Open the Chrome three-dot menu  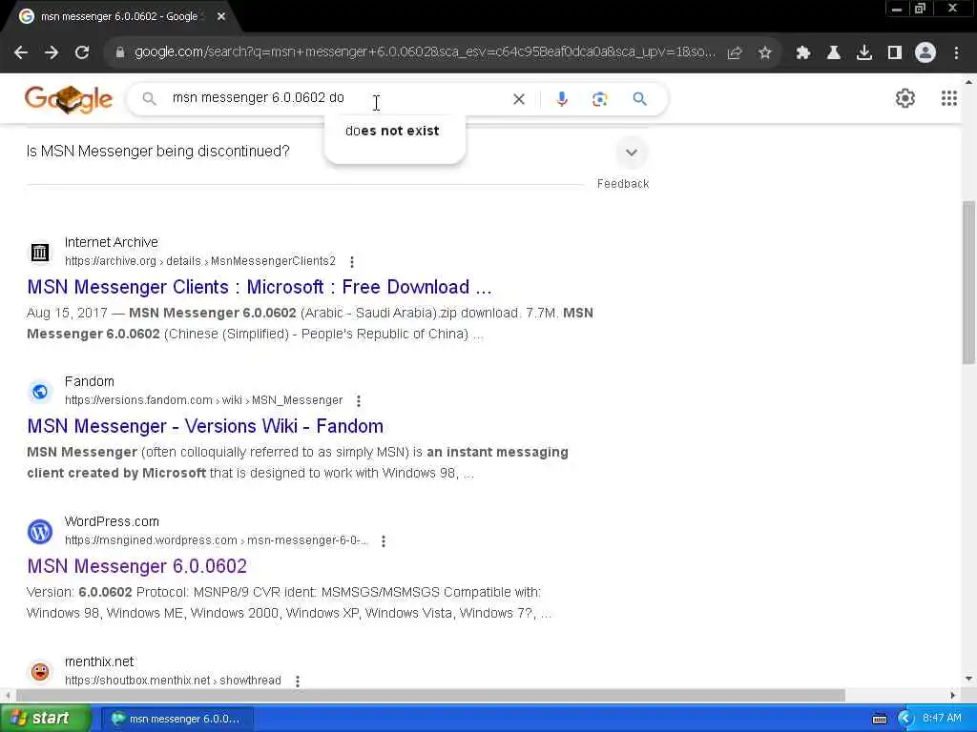(956, 53)
